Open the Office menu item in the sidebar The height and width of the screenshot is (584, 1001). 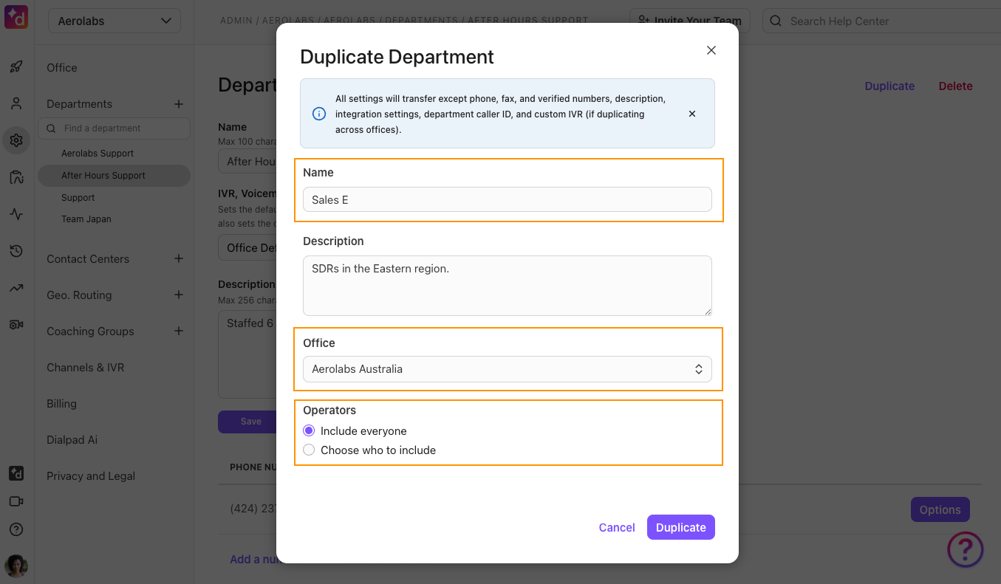62,68
